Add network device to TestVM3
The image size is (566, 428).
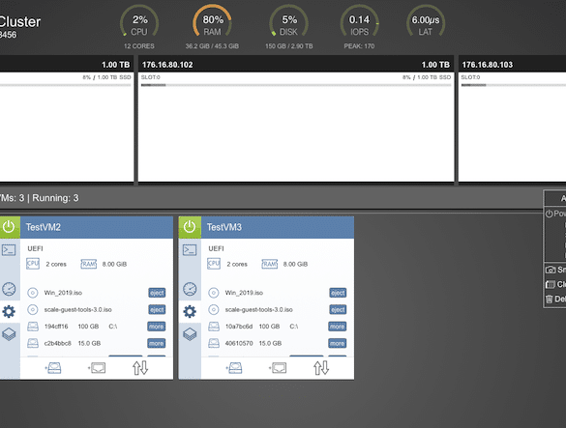coord(278,368)
